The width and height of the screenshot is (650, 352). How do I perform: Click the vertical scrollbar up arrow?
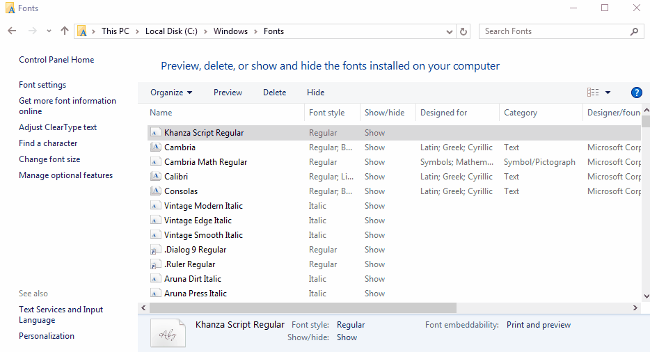click(646, 111)
